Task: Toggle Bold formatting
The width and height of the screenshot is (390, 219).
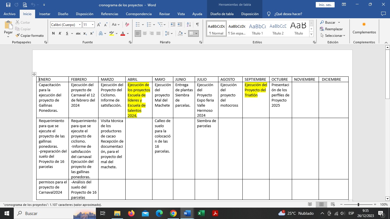Action: (x=53, y=33)
